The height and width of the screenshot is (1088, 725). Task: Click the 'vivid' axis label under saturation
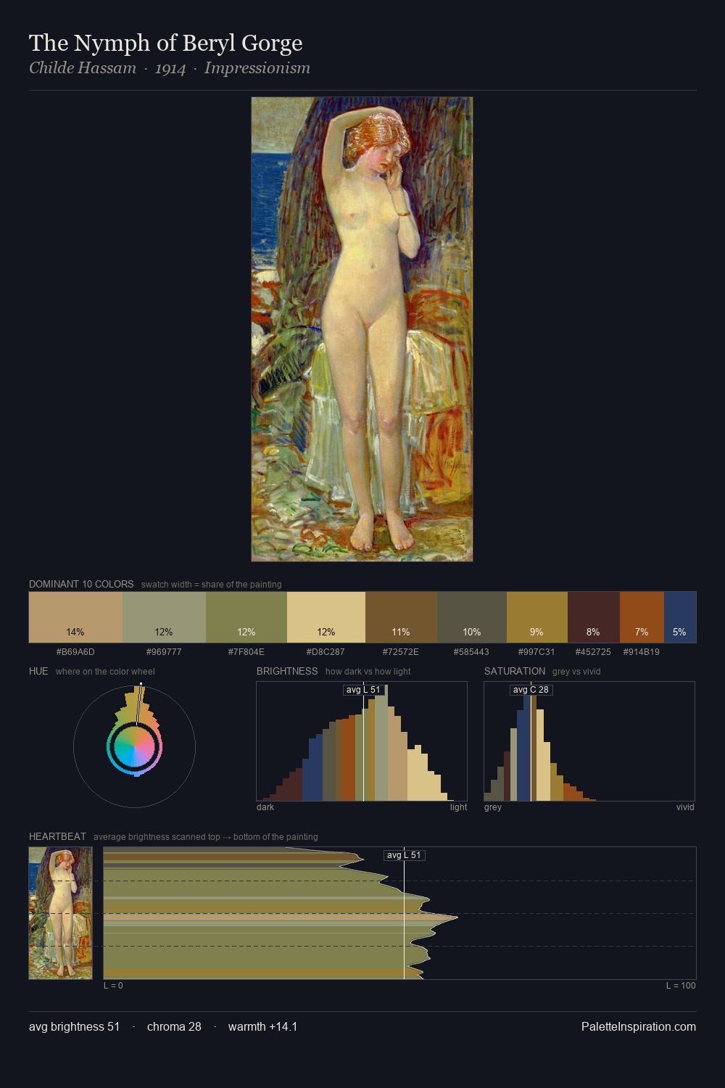pyautogui.click(x=685, y=807)
